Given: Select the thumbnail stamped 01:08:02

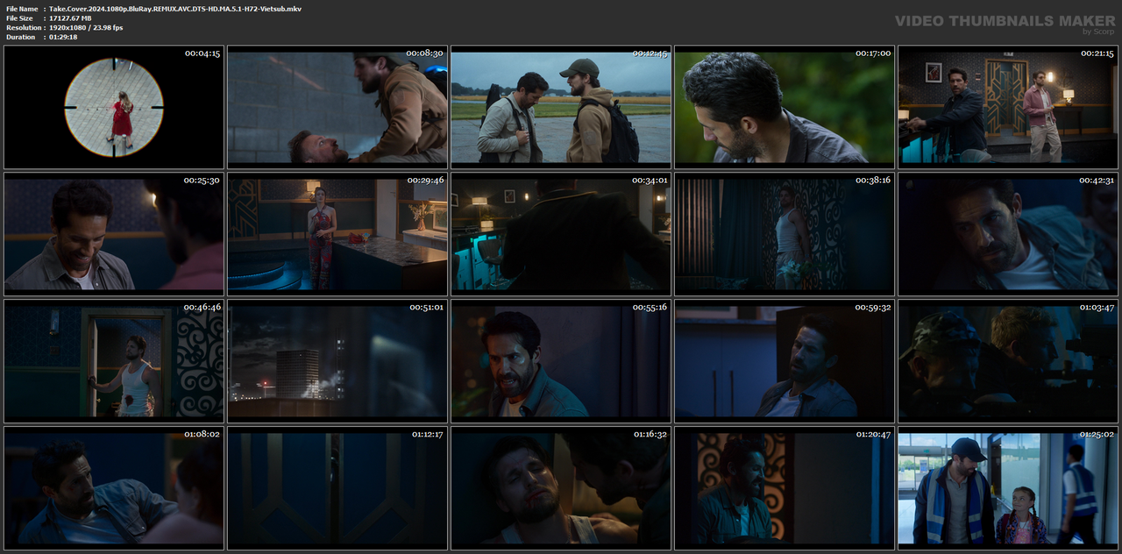Looking at the screenshot, I should (x=114, y=487).
